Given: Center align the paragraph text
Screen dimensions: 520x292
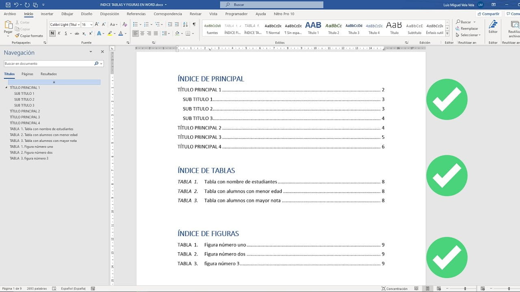Looking at the screenshot, I should tap(143, 34).
